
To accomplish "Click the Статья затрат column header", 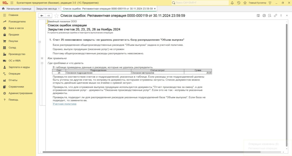I will point(157,70).
